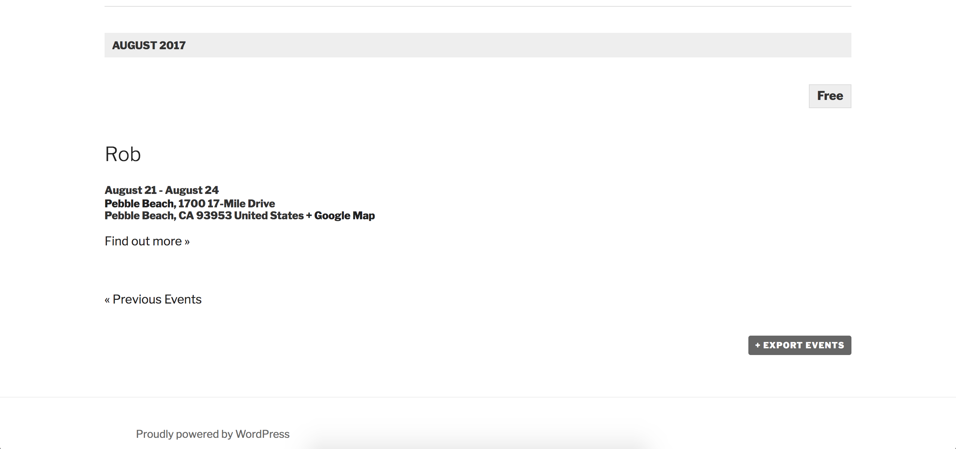The height and width of the screenshot is (449, 956).
Task: Open the + Google Map link
Action: [344, 216]
